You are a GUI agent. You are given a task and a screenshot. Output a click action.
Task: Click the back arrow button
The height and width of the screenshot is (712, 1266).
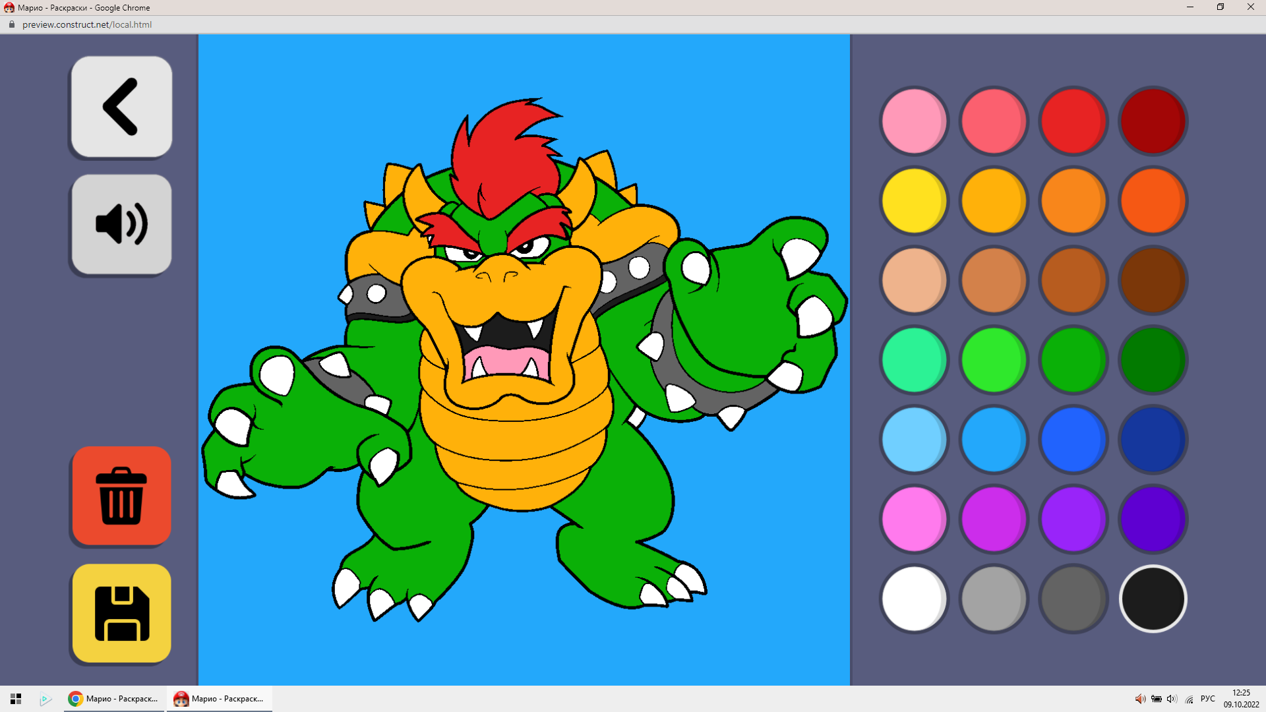point(121,107)
